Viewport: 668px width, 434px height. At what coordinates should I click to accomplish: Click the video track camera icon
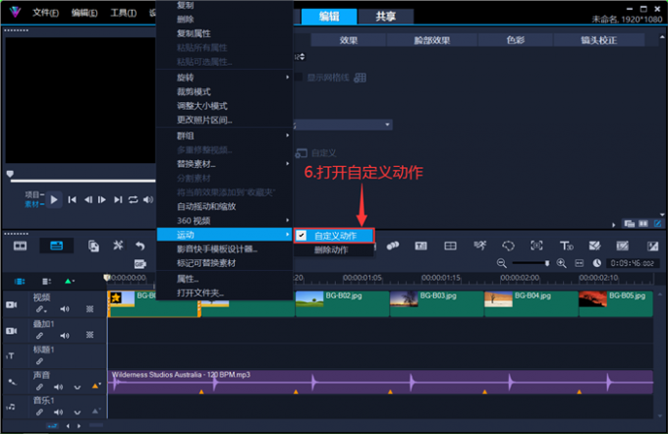12,305
